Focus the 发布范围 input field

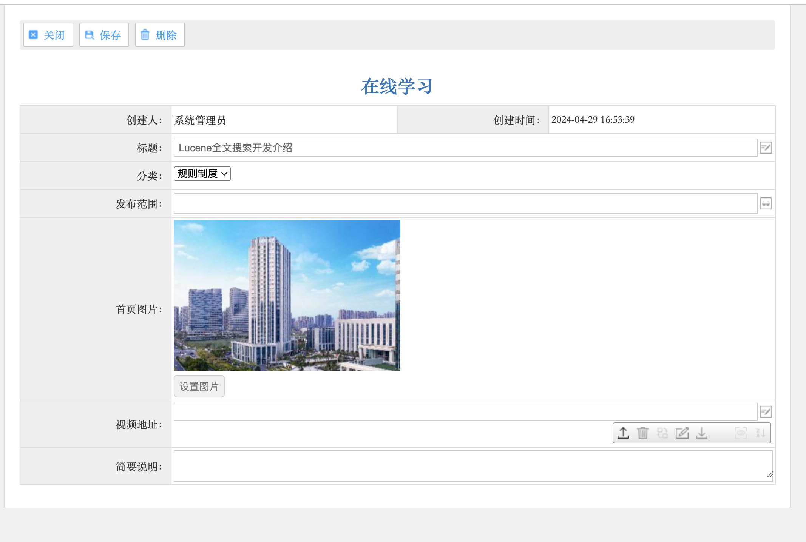pos(465,204)
